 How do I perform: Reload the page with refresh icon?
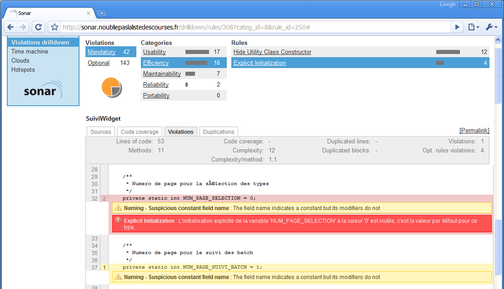click(39, 27)
